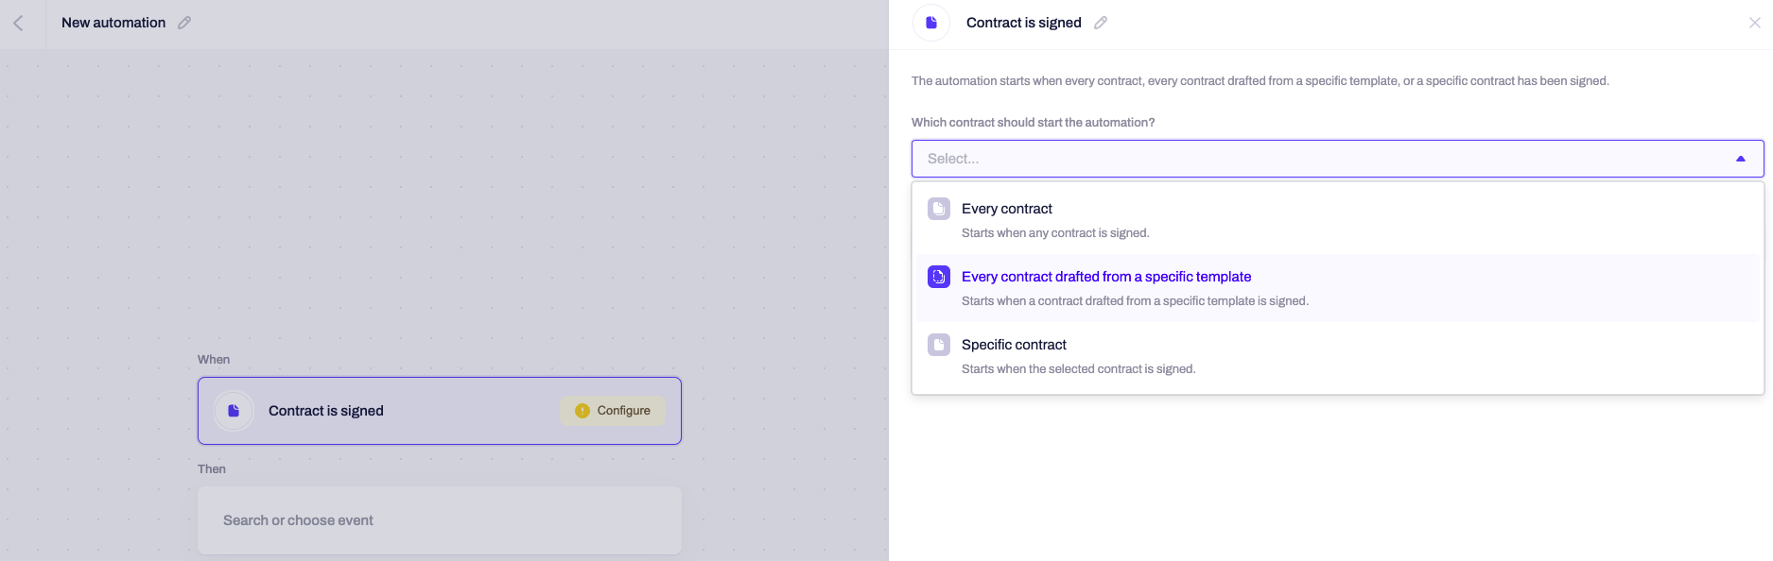
Task: Click the Specific contract option icon
Action: pyautogui.click(x=939, y=345)
